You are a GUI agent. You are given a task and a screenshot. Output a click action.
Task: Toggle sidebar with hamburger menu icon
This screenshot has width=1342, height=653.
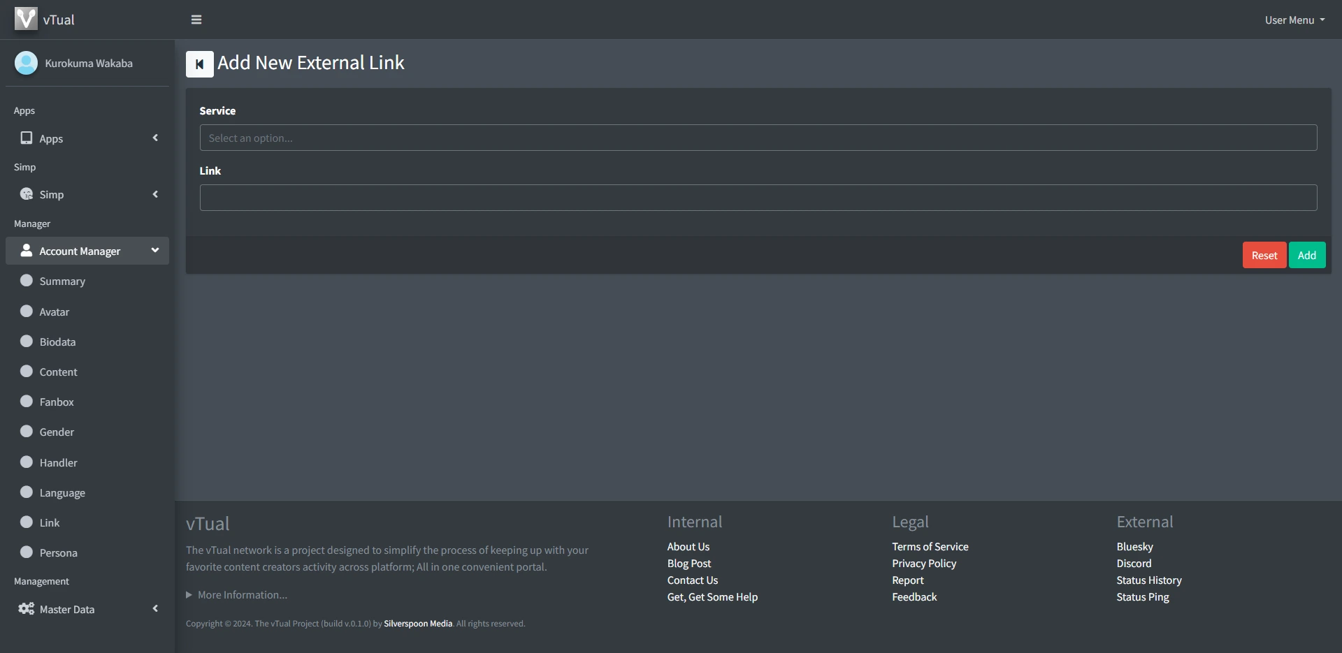pyautogui.click(x=196, y=20)
